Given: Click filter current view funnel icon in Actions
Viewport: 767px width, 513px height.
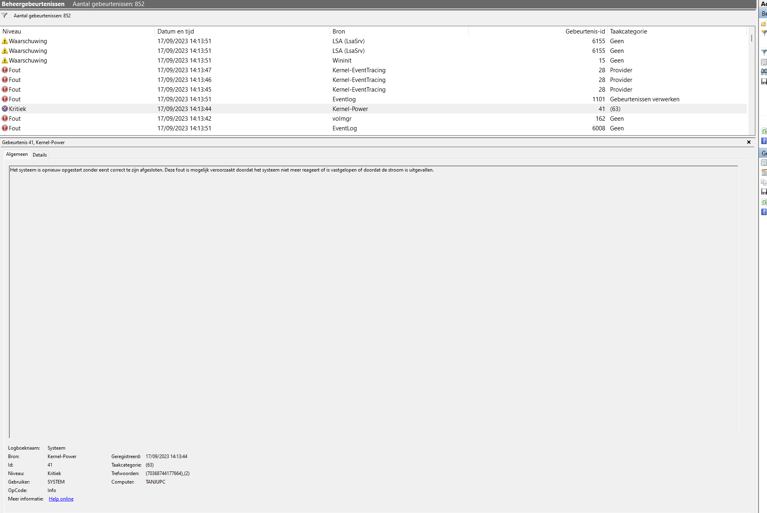Looking at the screenshot, I should 763,52.
